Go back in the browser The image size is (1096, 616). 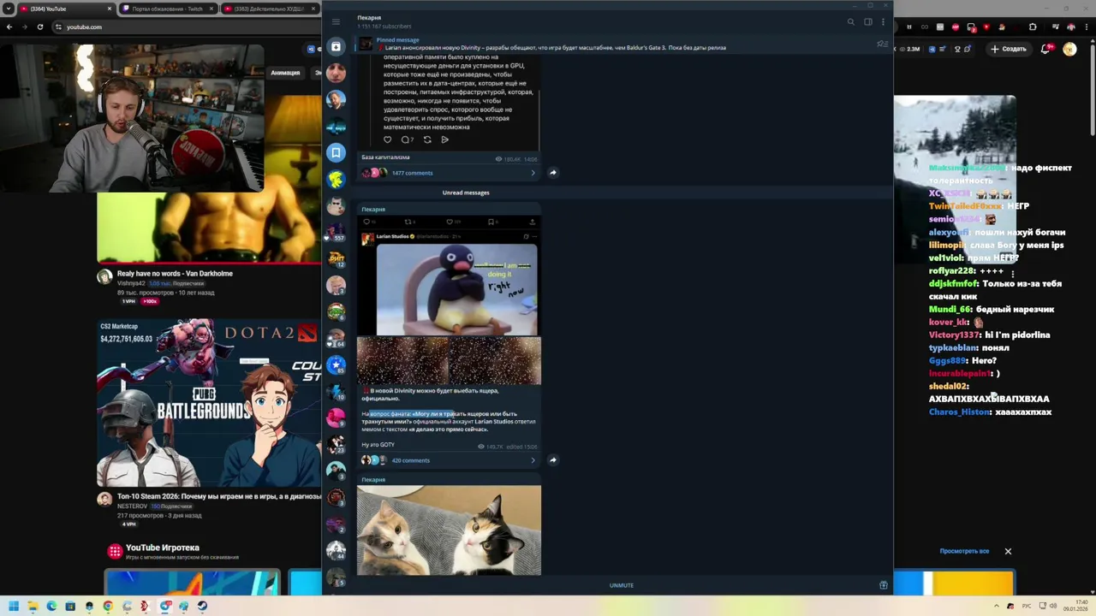[9, 27]
